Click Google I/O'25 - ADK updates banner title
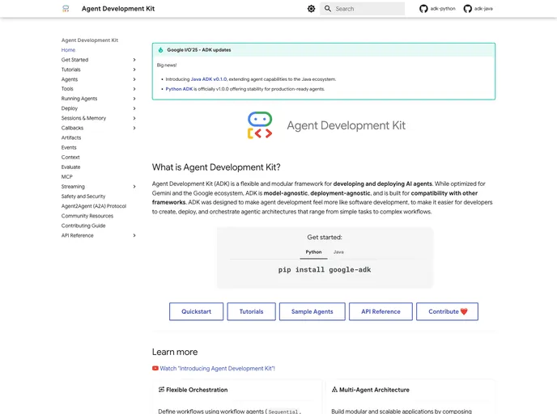This screenshot has width=557, height=414. (x=199, y=50)
